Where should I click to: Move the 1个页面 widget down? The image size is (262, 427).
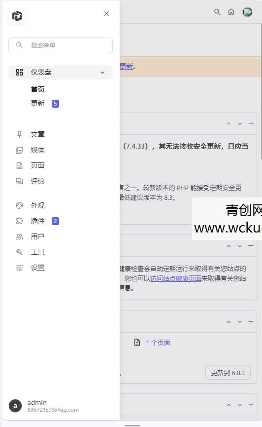(240, 322)
